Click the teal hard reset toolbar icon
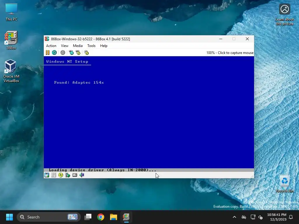 [54, 52]
